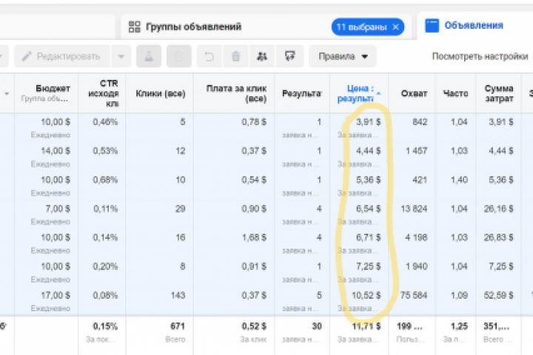
Task: Click the undo arrow icon
Action: coord(209,56)
